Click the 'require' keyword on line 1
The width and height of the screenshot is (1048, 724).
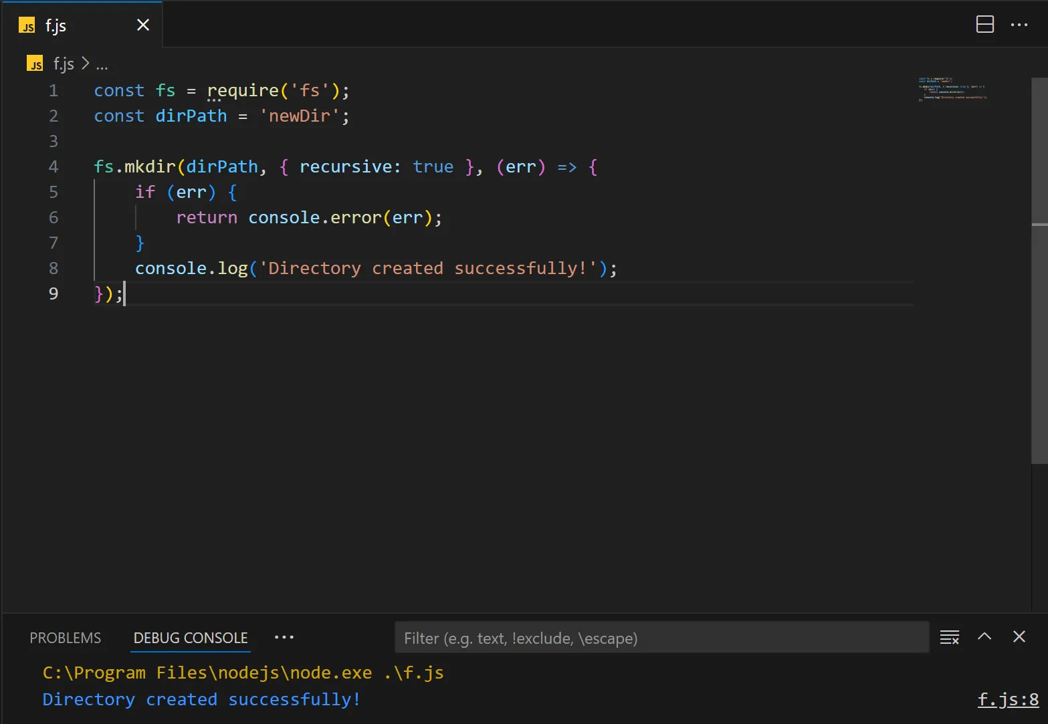pos(243,90)
